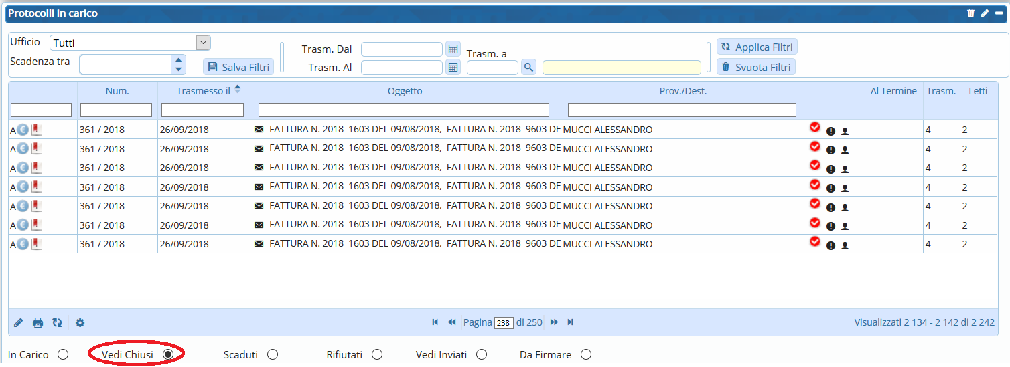Screen dimensions: 1010x367
Task: Click the pencil icon in panel header
Action: (985, 13)
